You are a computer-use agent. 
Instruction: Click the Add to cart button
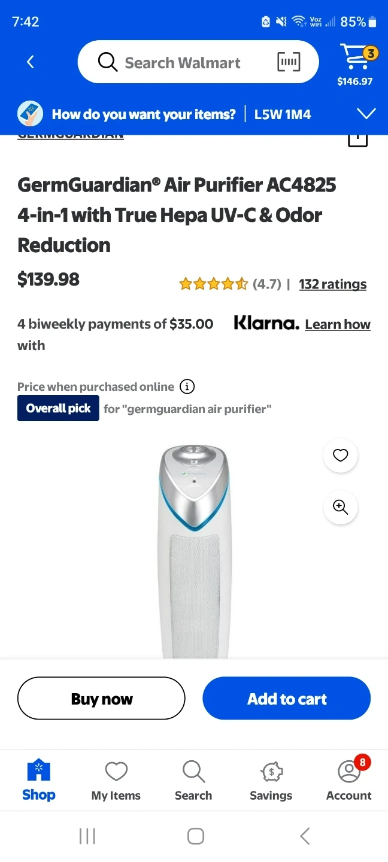287,699
